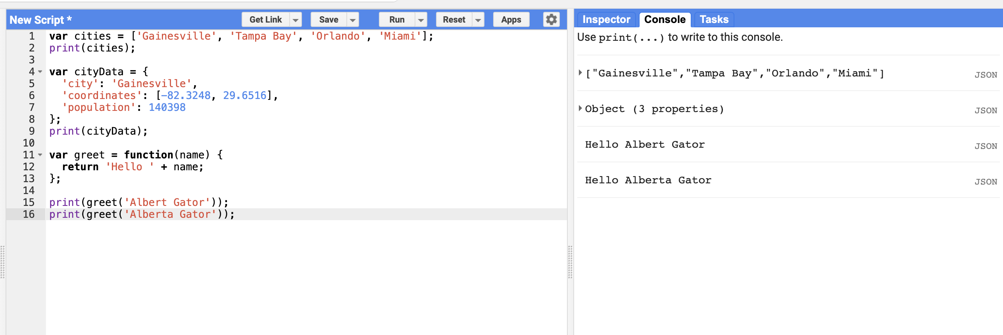Click 'Alberta Gator' string on line 16
The height and width of the screenshot is (335, 1003).
170,214
